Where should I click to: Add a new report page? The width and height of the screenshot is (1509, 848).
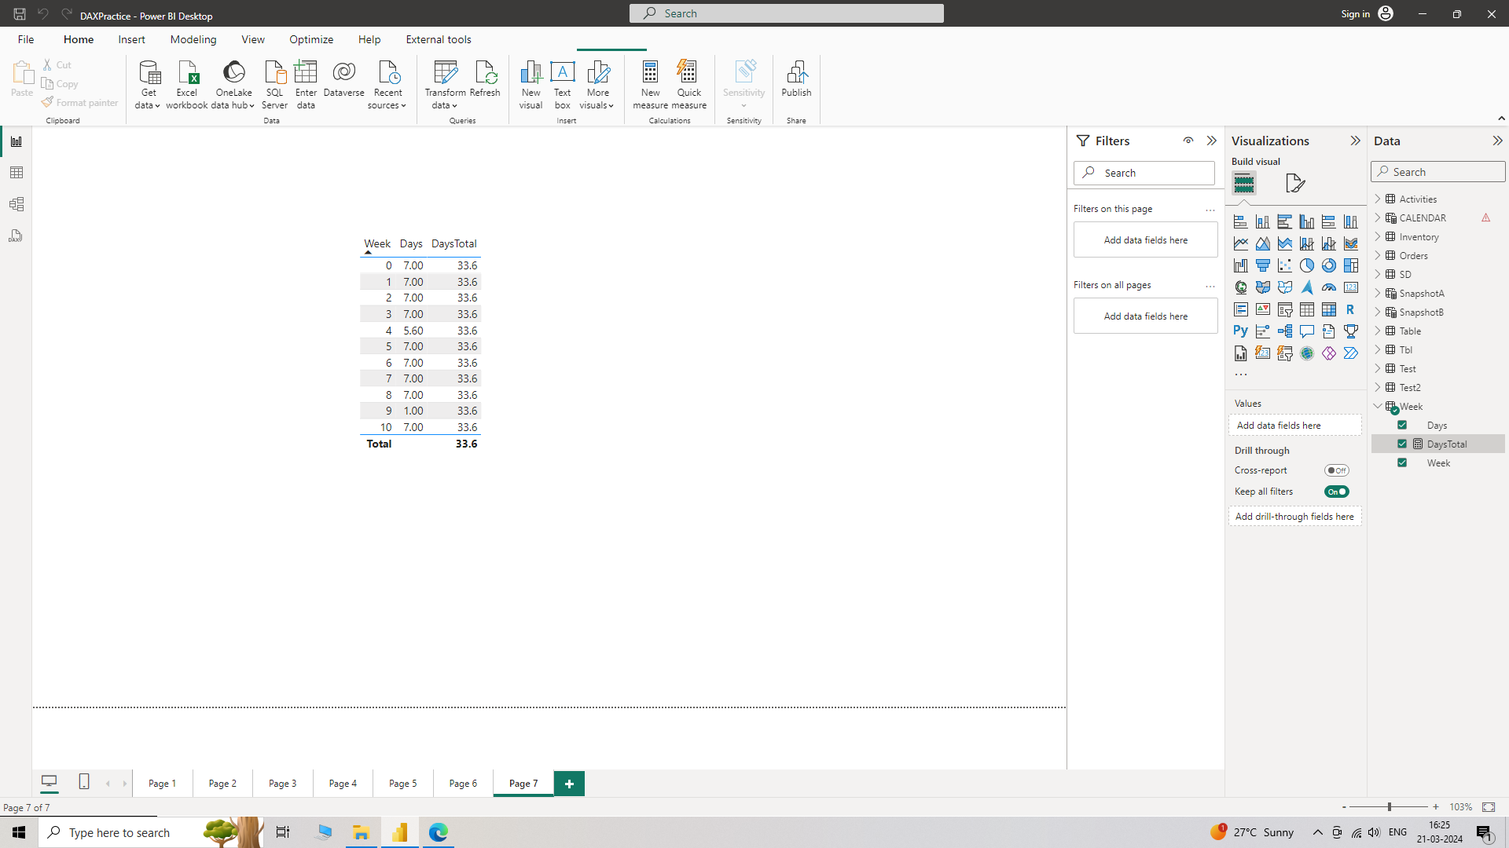click(x=569, y=783)
